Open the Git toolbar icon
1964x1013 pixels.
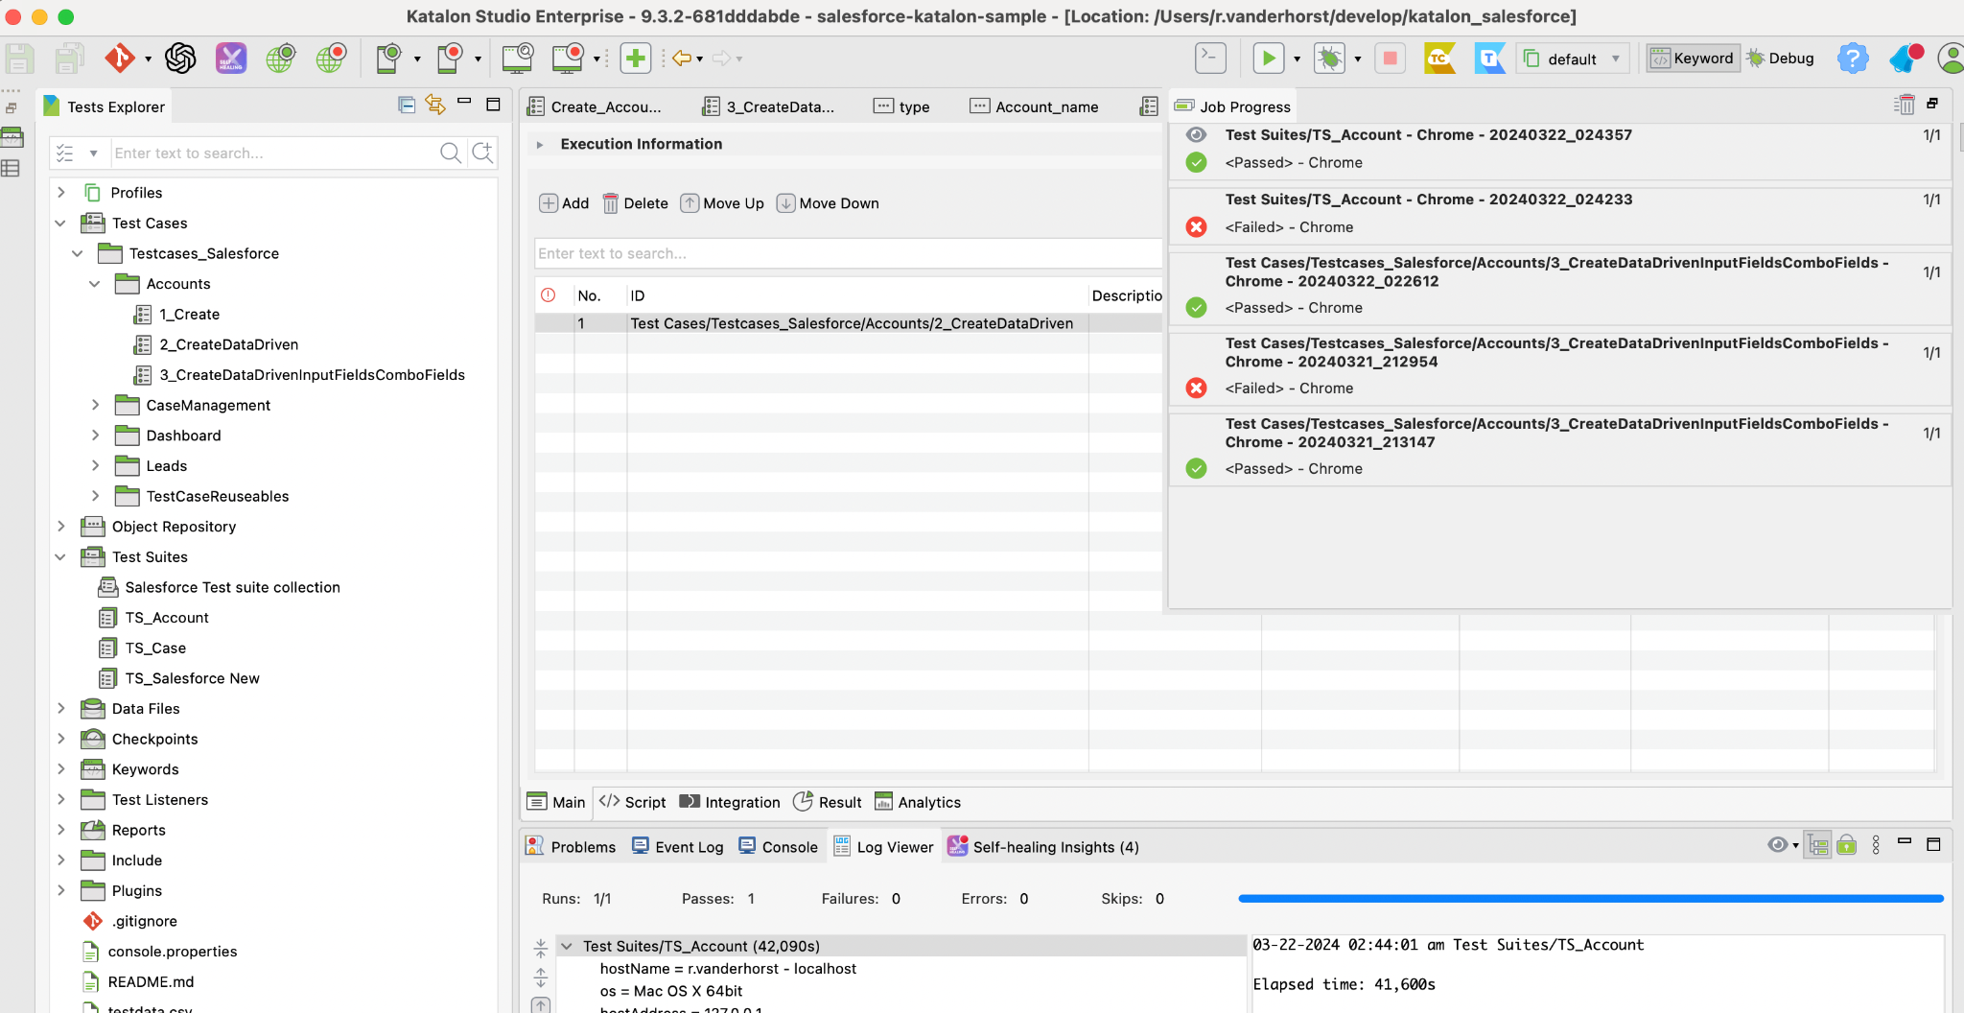[x=120, y=59]
